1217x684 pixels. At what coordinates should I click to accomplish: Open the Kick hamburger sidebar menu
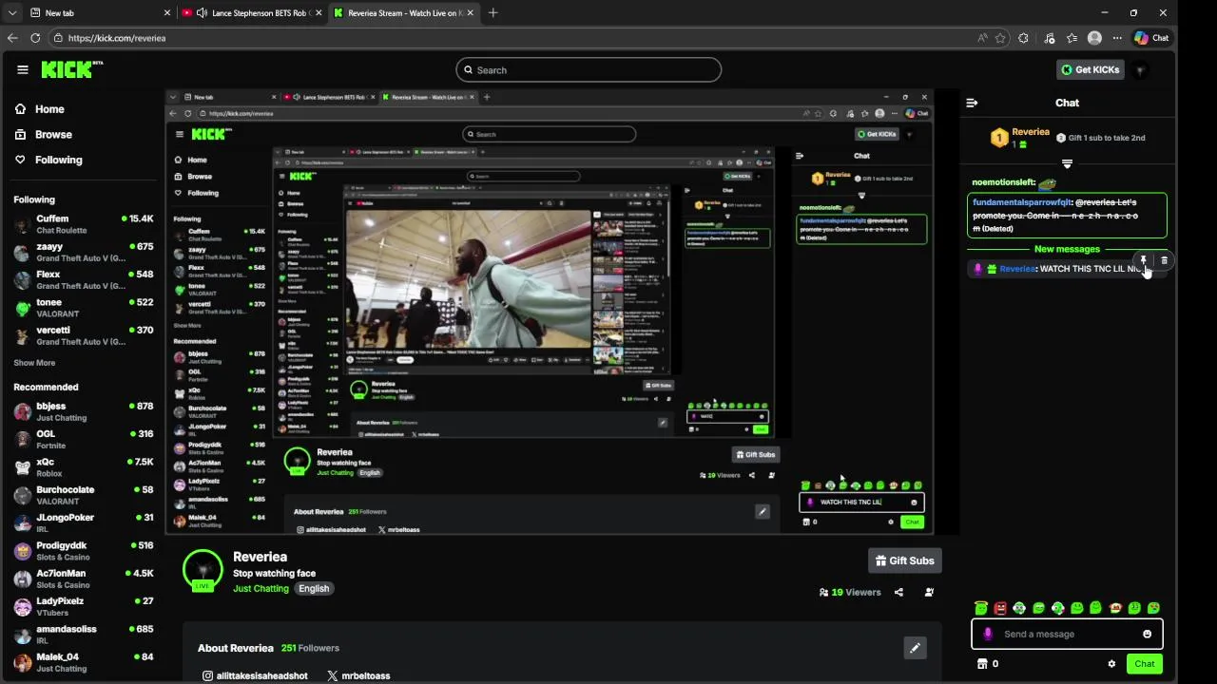pos(23,69)
